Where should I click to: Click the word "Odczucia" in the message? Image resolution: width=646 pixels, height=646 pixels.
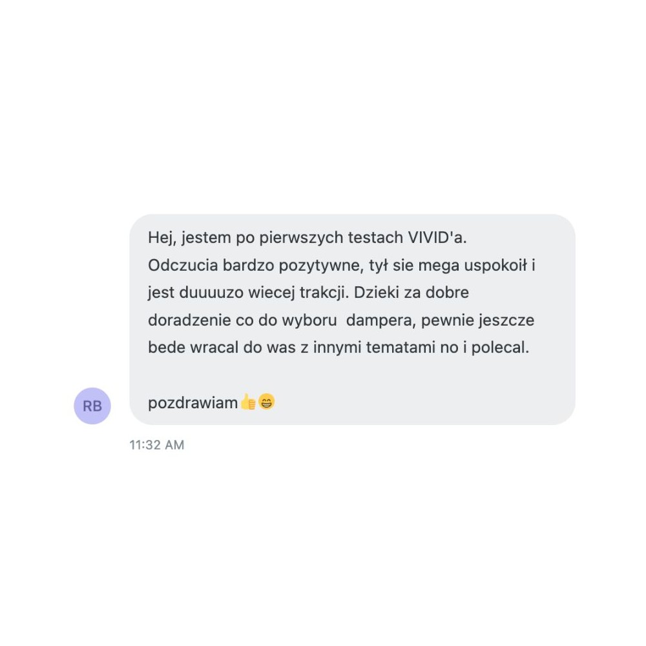pos(183,266)
